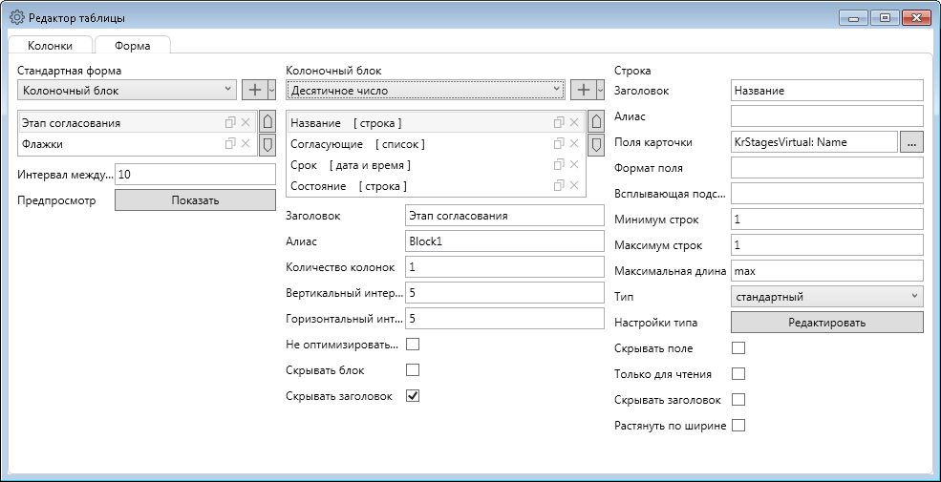
Task: Delete the "Флажки" block
Action: click(x=246, y=144)
